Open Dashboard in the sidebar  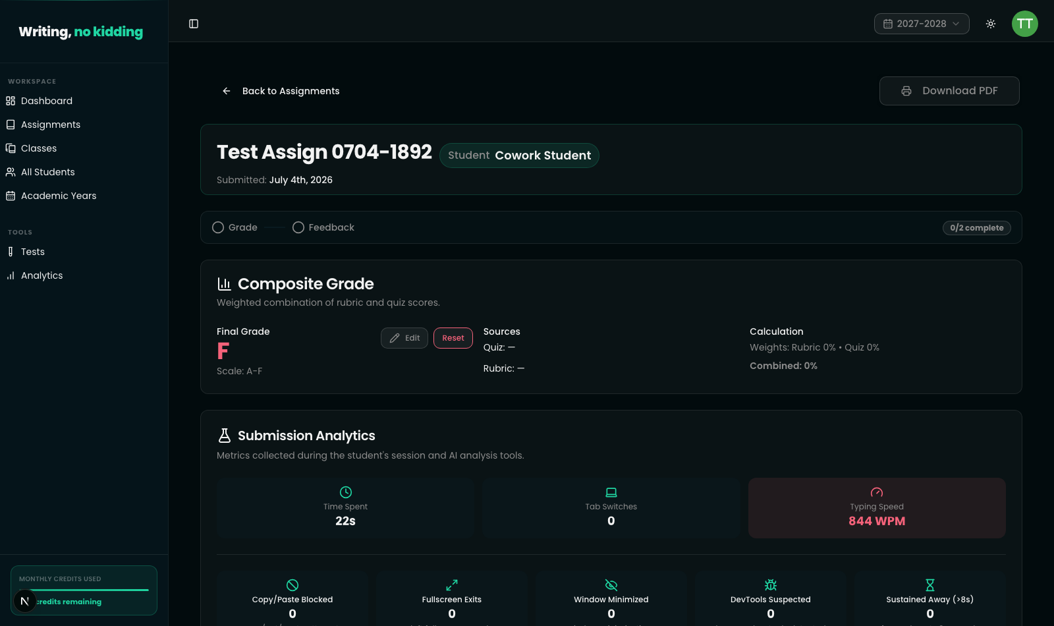coord(84,101)
